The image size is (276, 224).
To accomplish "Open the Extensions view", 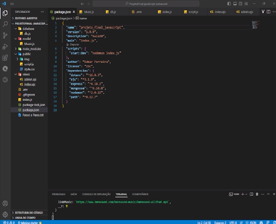I will tap(5, 58).
